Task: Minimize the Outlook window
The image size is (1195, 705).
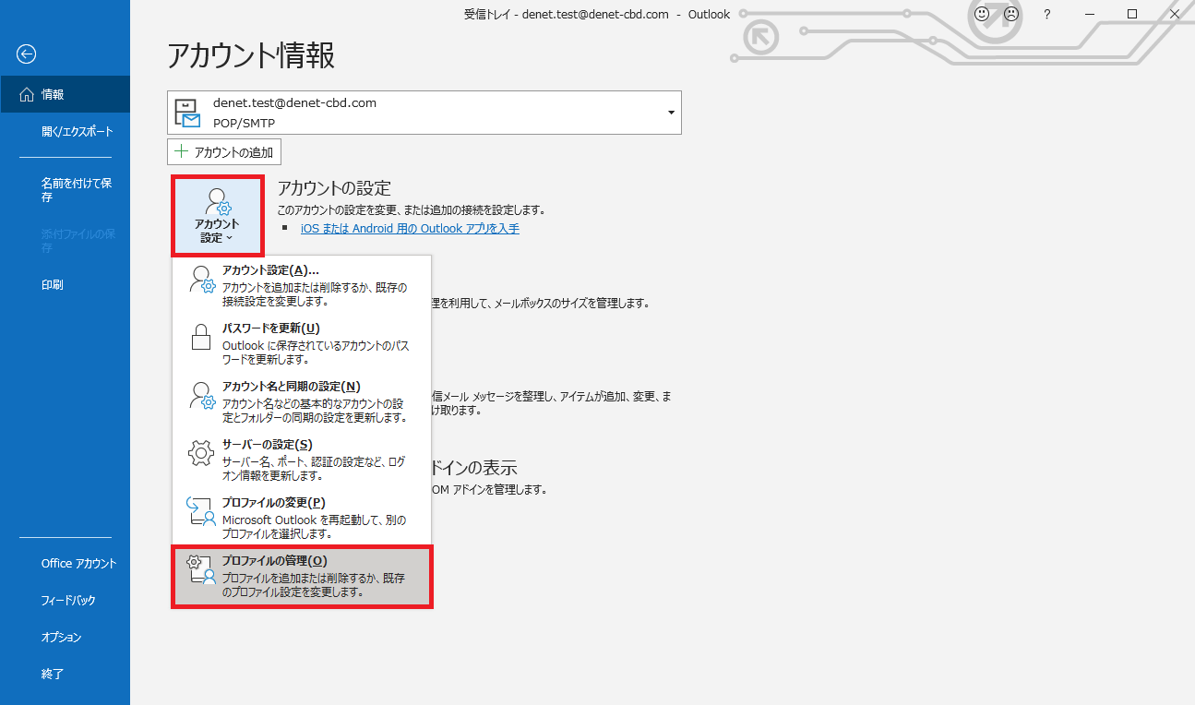Action: [x=1089, y=14]
